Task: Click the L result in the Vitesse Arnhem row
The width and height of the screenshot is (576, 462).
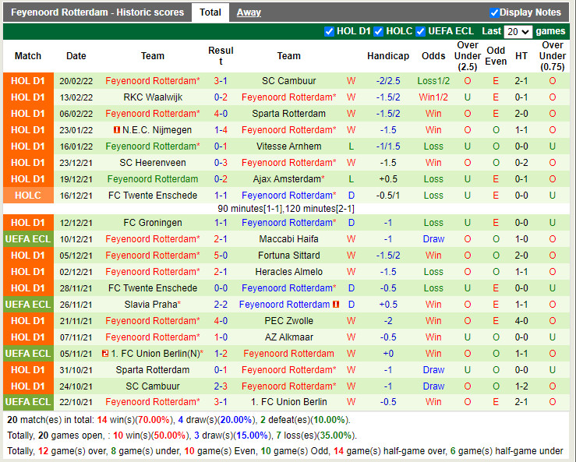Action: pos(352,146)
